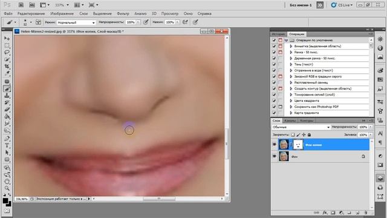This screenshot has width=387, height=218.
Task: Collapse the Операции по умолчанию set
Action: [286, 40]
